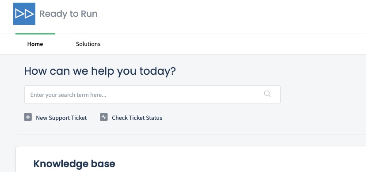The image size is (366, 172).
Task: Click the word 'Status' in Check Ticket Status
Action: [x=154, y=118]
